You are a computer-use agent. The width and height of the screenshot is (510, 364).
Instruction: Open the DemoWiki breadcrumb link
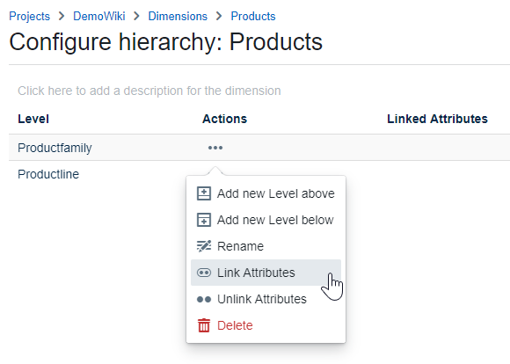point(99,16)
